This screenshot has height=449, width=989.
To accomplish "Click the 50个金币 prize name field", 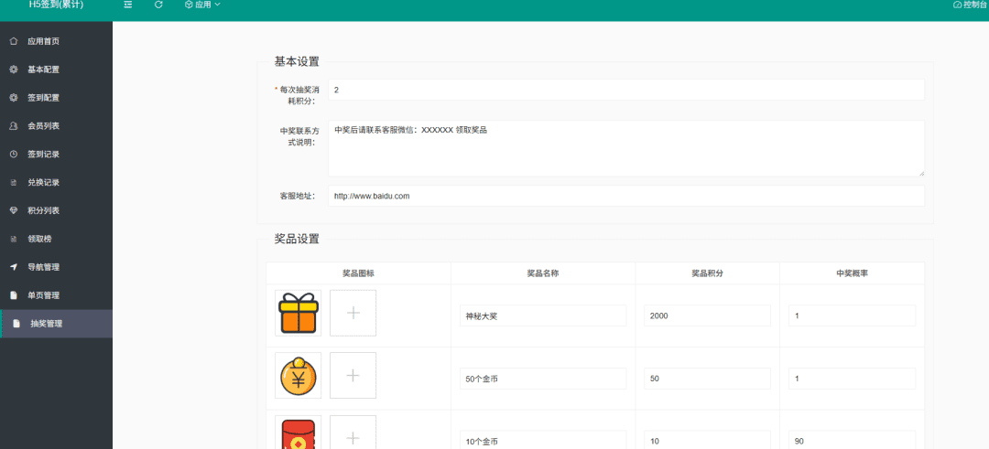I will 543,379.
